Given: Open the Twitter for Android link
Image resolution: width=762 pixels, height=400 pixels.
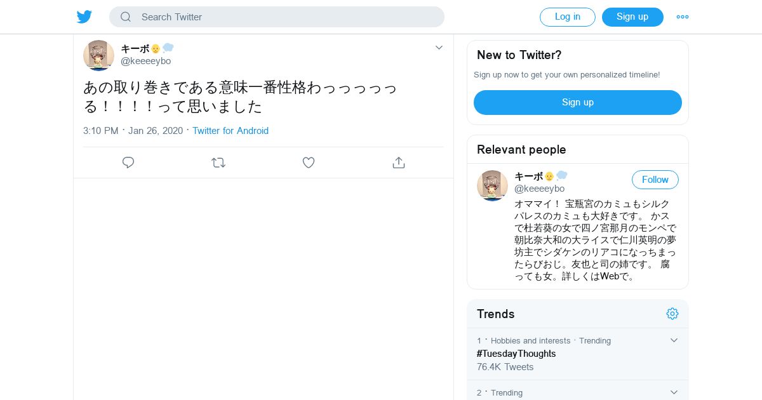Looking at the screenshot, I should (x=231, y=131).
